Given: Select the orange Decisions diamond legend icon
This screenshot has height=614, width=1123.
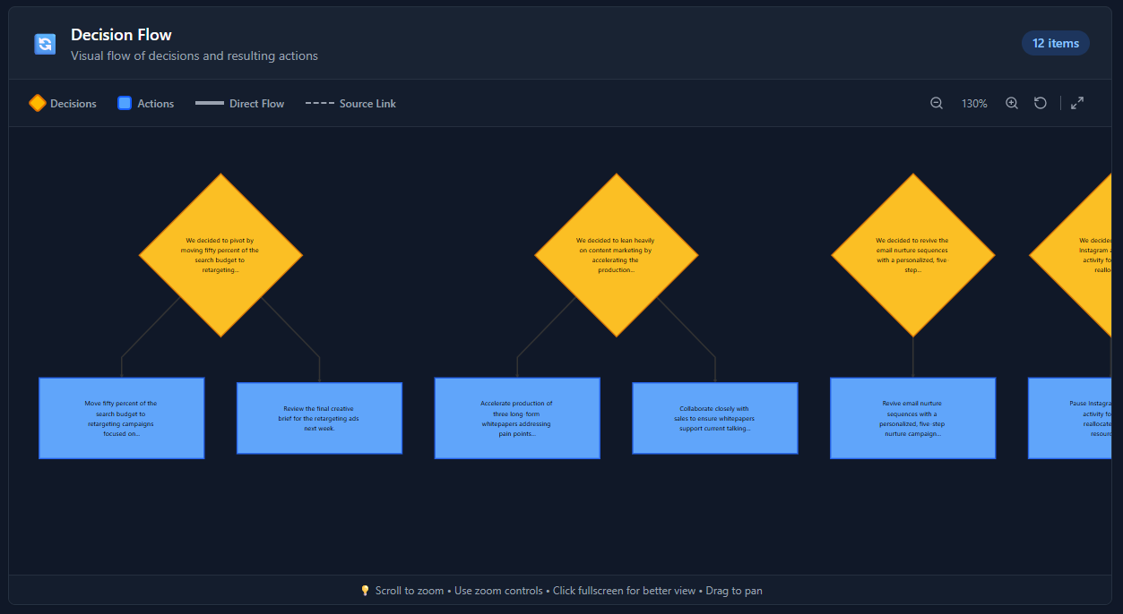Looking at the screenshot, I should (37, 103).
